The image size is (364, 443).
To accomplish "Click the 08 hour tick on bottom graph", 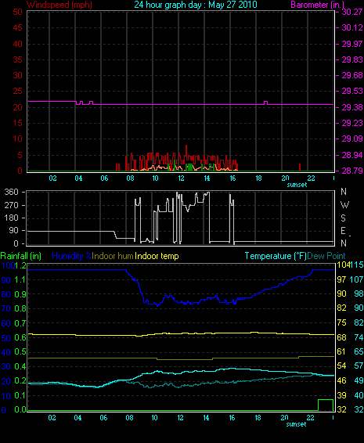I will (129, 418).
